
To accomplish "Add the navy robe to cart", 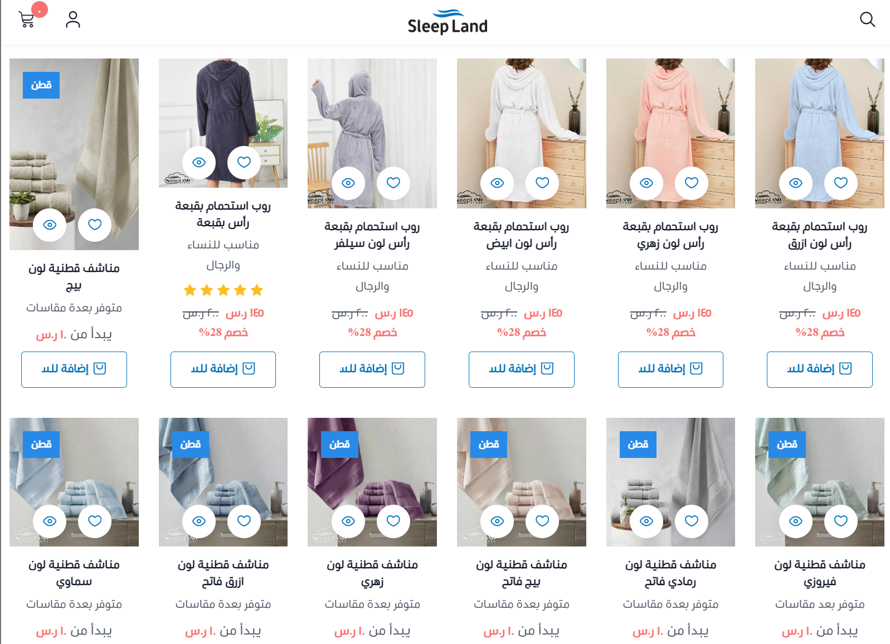I will coord(223,369).
